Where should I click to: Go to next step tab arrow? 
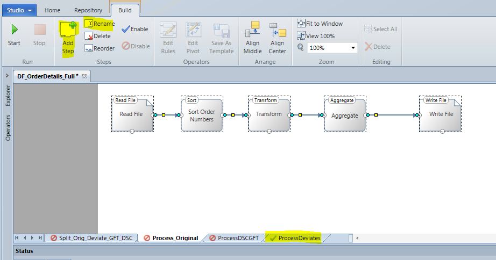(32, 238)
